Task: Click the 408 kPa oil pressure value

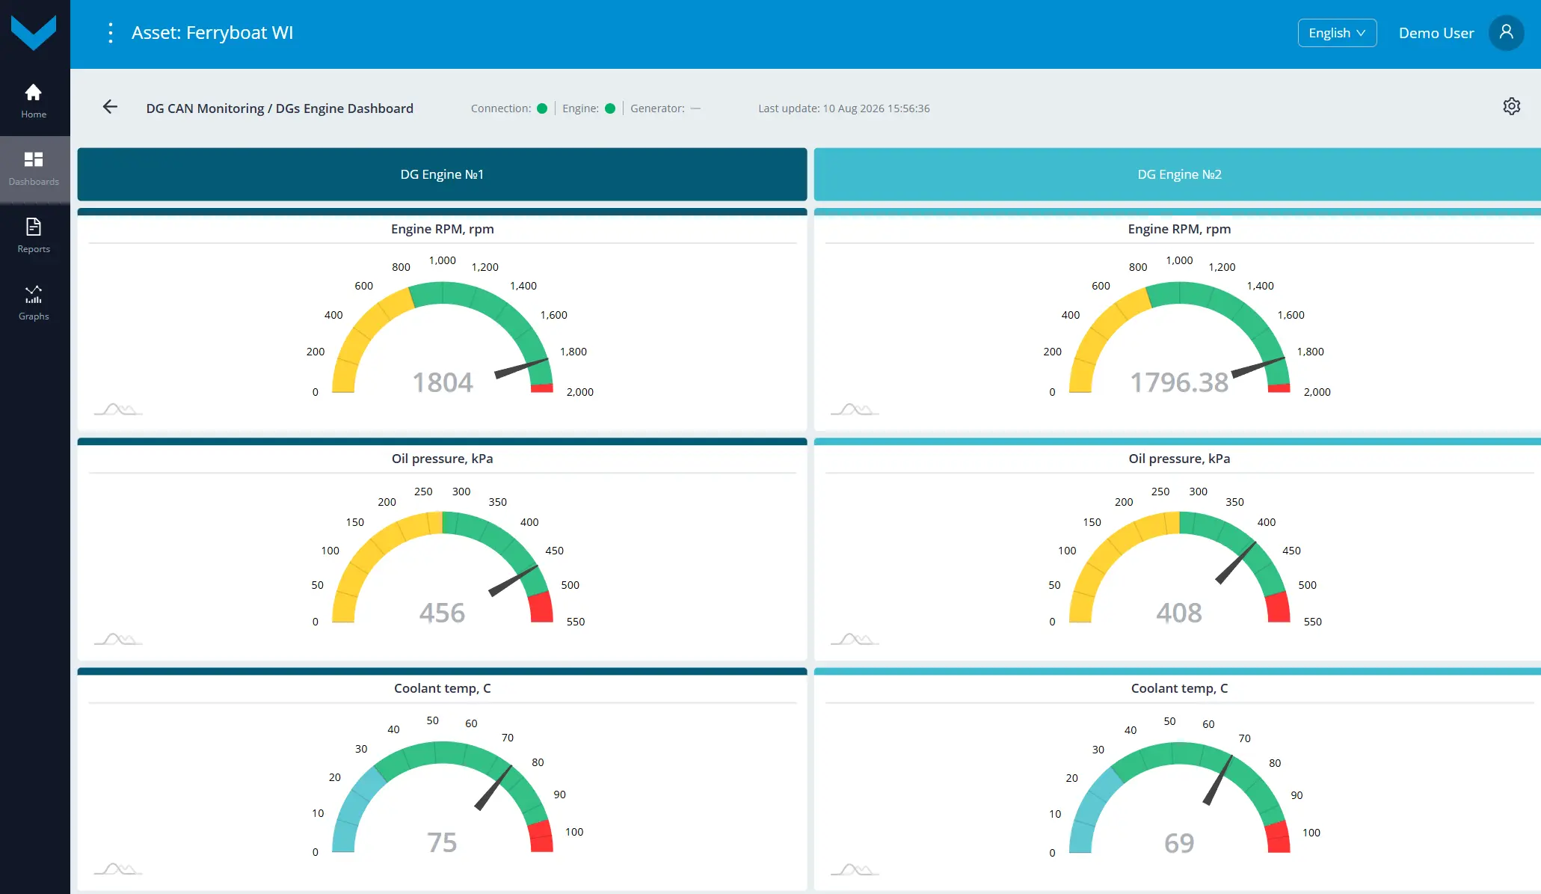Action: point(1179,613)
